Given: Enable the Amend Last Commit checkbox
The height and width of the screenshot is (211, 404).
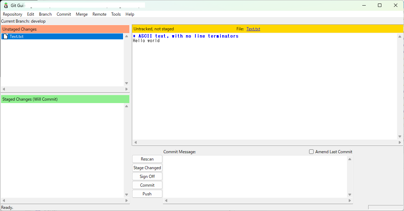Looking at the screenshot, I should [x=311, y=151].
